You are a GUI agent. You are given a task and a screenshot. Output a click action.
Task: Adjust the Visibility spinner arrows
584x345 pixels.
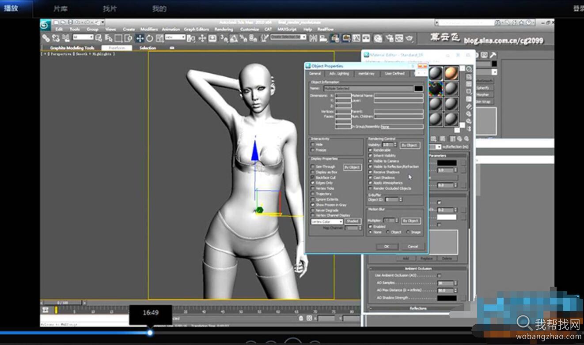click(x=395, y=145)
